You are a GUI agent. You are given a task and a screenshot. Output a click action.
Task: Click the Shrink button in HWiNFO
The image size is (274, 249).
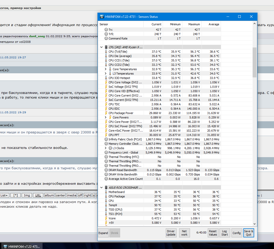pos(114,233)
